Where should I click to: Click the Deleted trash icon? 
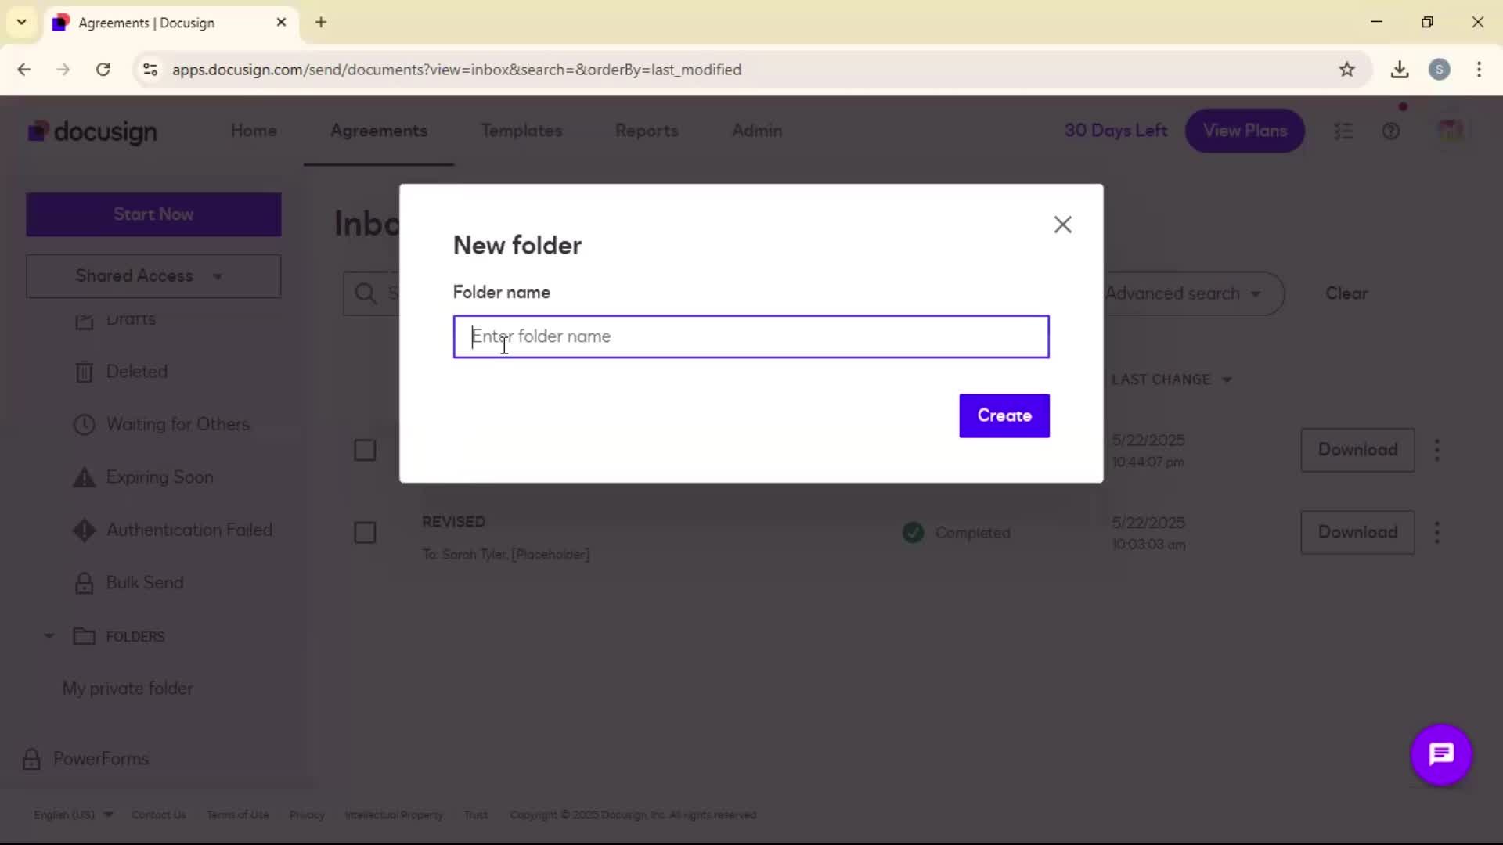(84, 372)
